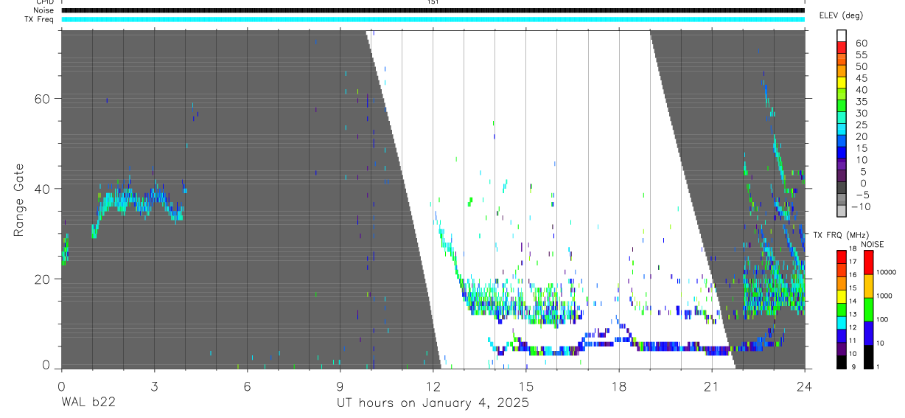Image resolution: width=905 pixels, height=418 pixels.
Task: Click the cyan 12–13 segment of TX FRQ scale
Action: point(841,321)
